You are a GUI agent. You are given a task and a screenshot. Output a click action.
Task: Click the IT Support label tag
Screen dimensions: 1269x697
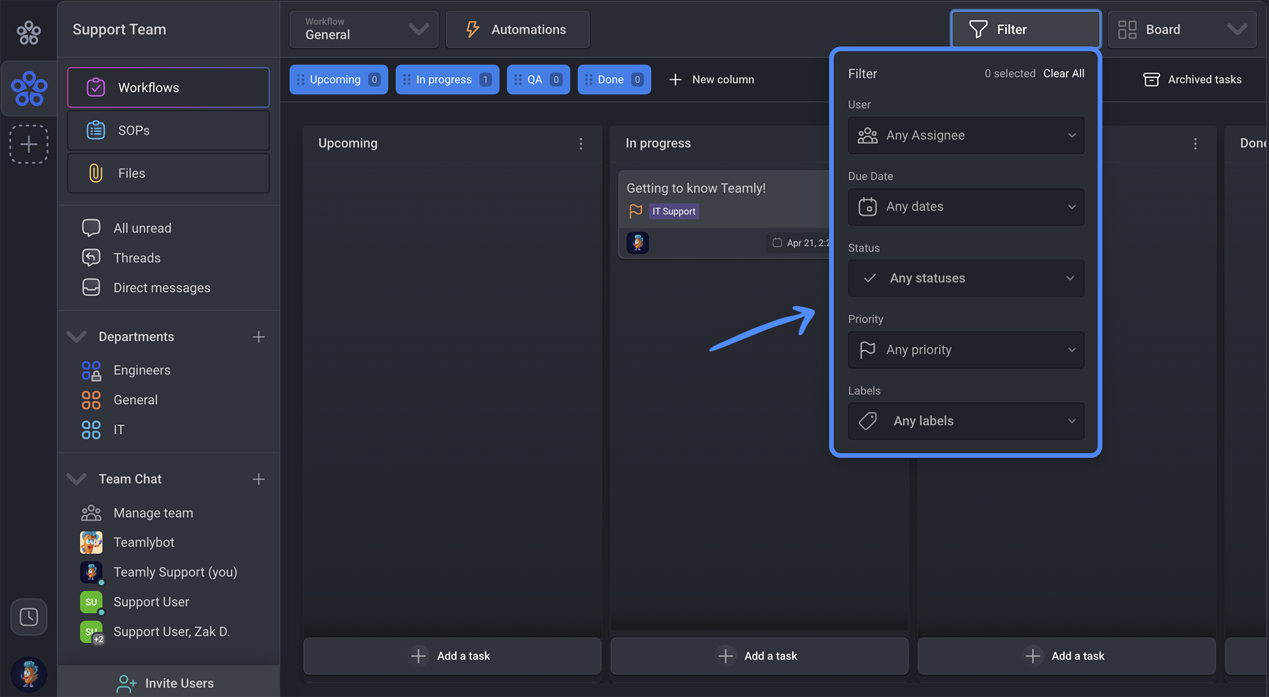tap(673, 211)
